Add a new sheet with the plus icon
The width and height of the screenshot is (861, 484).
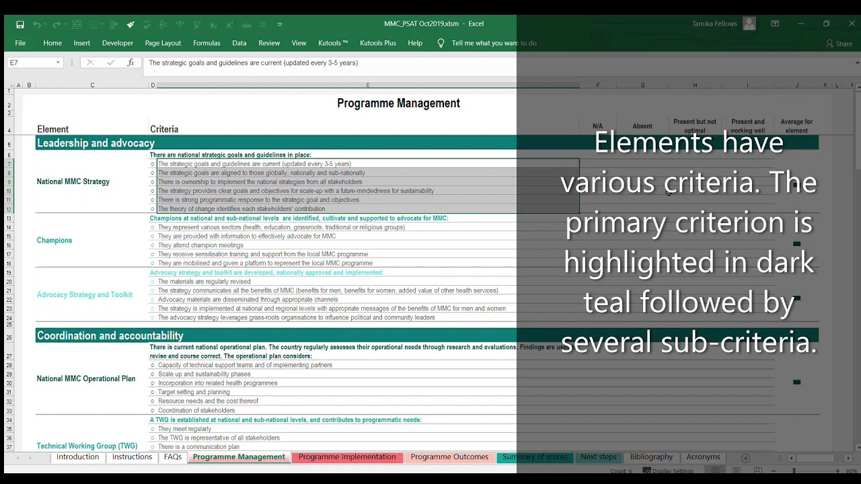click(745, 458)
